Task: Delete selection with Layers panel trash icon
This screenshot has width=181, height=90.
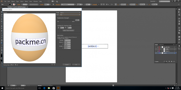Action: (174, 62)
